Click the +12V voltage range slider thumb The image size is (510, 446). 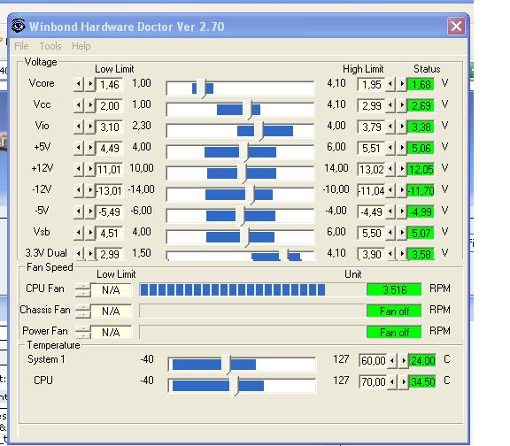click(242, 173)
